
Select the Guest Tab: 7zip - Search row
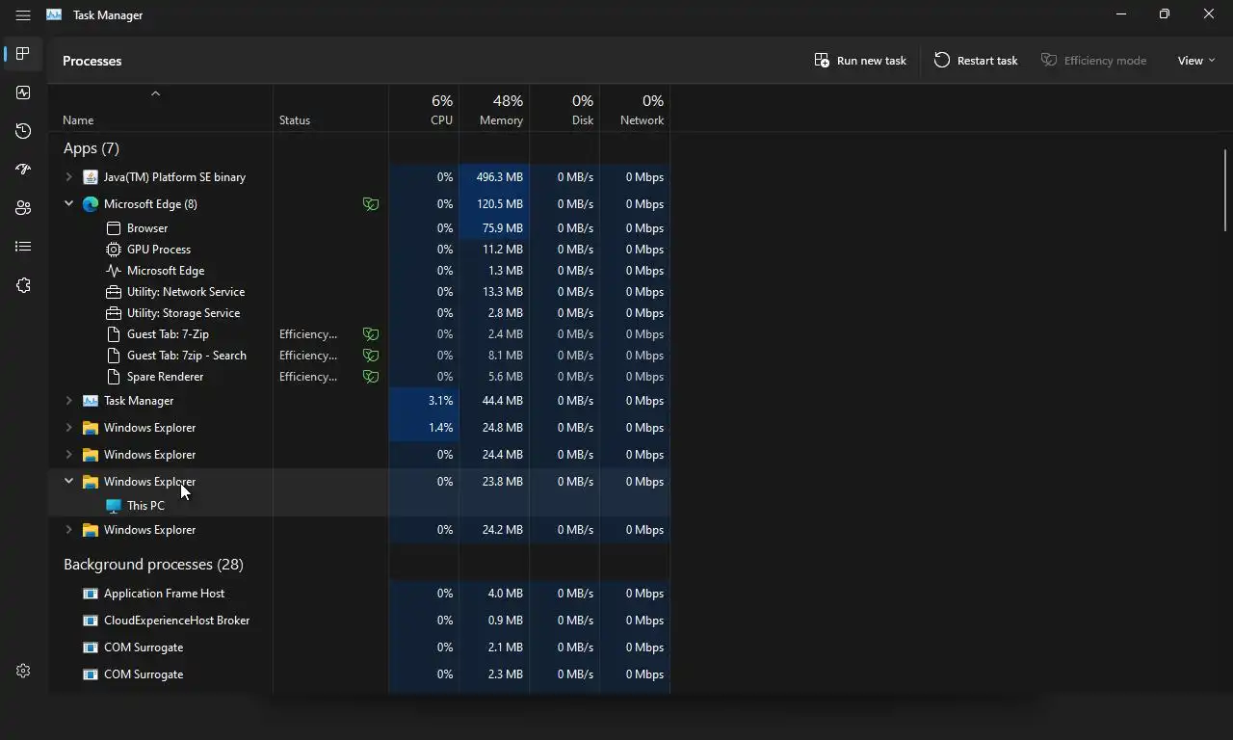359,356
